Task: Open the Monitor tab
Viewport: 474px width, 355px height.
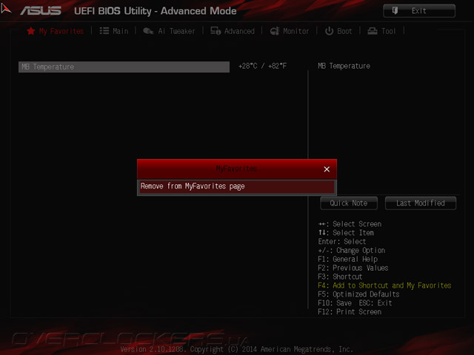Action: coord(290,31)
